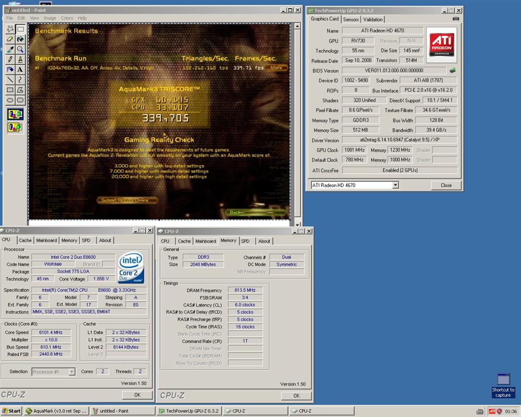Image resolution: width=521 pixels, height=417 pixels.
Task: Open the File menu in Paint
Action: tap(10, 18)
